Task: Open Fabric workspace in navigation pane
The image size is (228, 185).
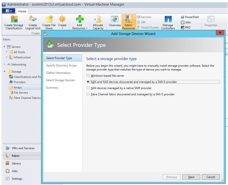Action: click(x=22, y=156)
